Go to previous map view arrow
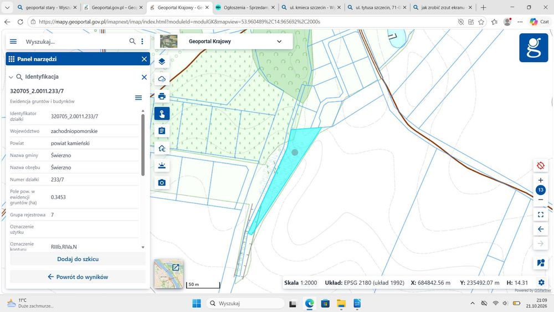 [x=540, y=229]
